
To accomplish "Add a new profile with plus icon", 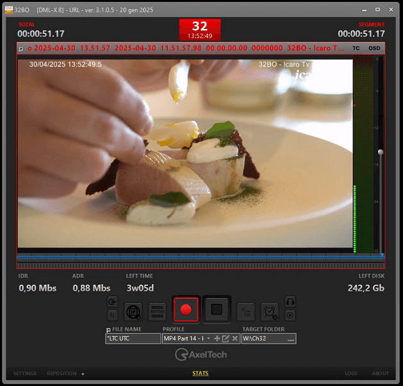I will [x=217, y=339].
